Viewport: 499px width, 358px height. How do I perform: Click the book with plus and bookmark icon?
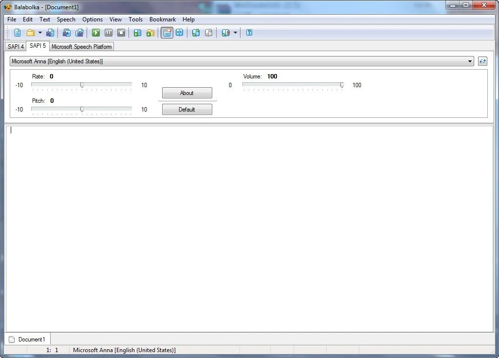pyautogui.click(x=225, y=33)
